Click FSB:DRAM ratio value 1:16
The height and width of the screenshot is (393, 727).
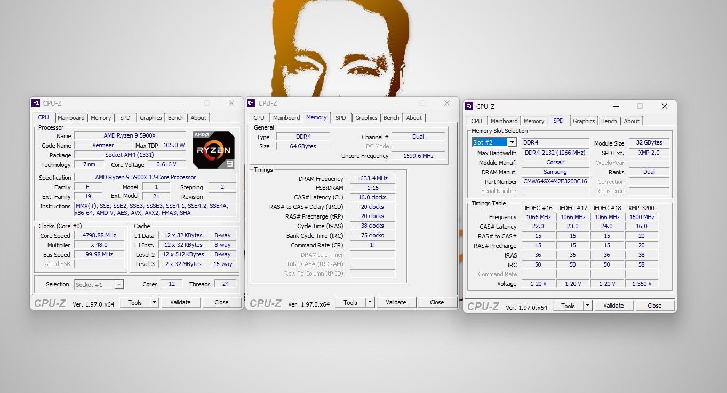pos(373,188)
